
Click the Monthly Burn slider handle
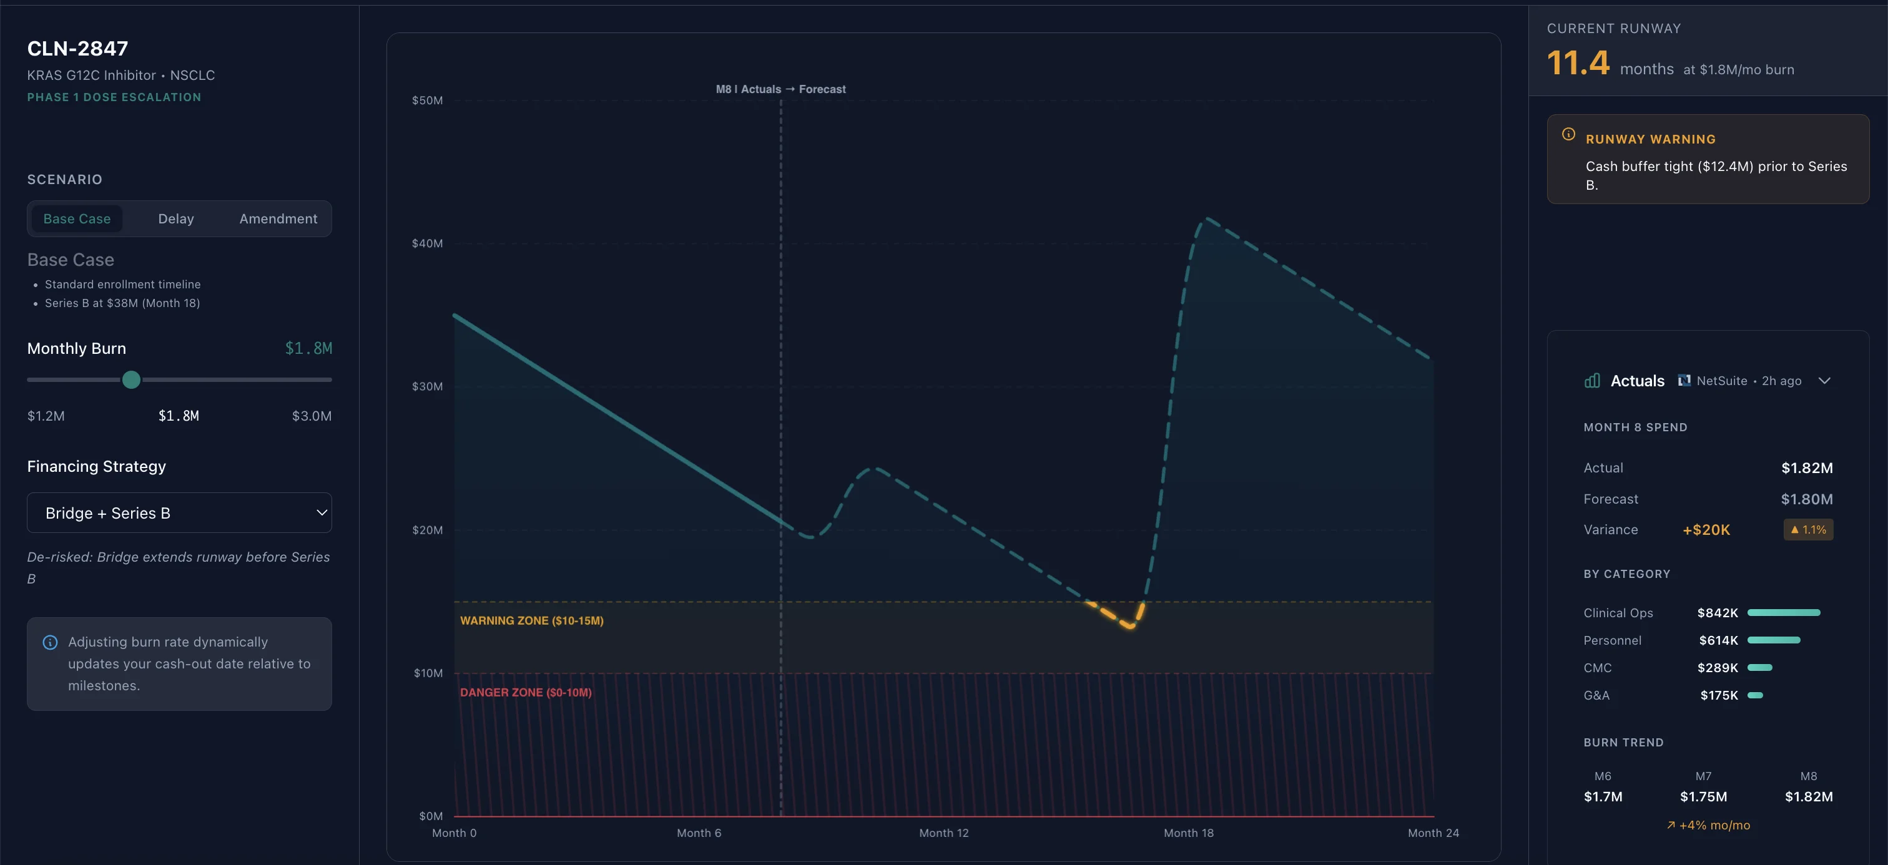pos(130,379)
